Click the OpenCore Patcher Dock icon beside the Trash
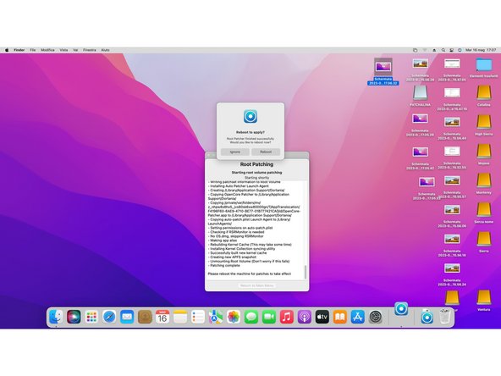The width and height of the screenshot is (501, 376). [x=427, y=317]
